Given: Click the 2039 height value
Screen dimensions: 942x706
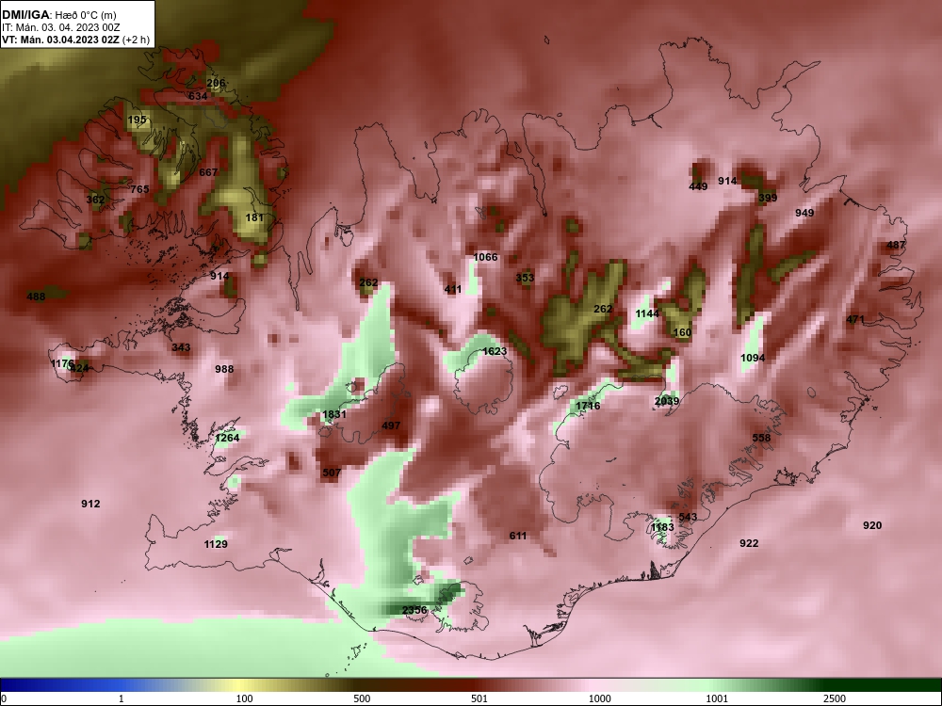Looking at the screenshot, I should [667, 401].
